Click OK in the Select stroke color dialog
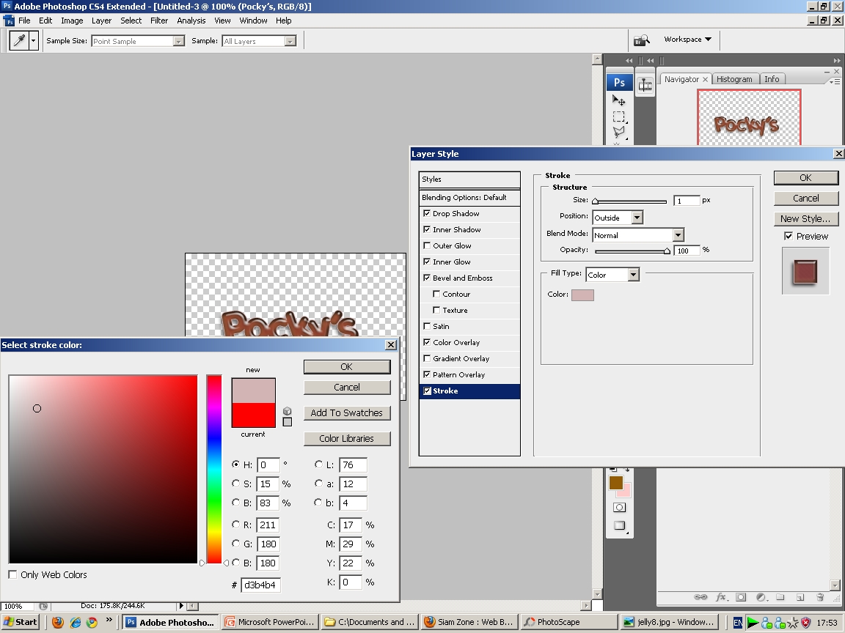 tap(347, 366)
